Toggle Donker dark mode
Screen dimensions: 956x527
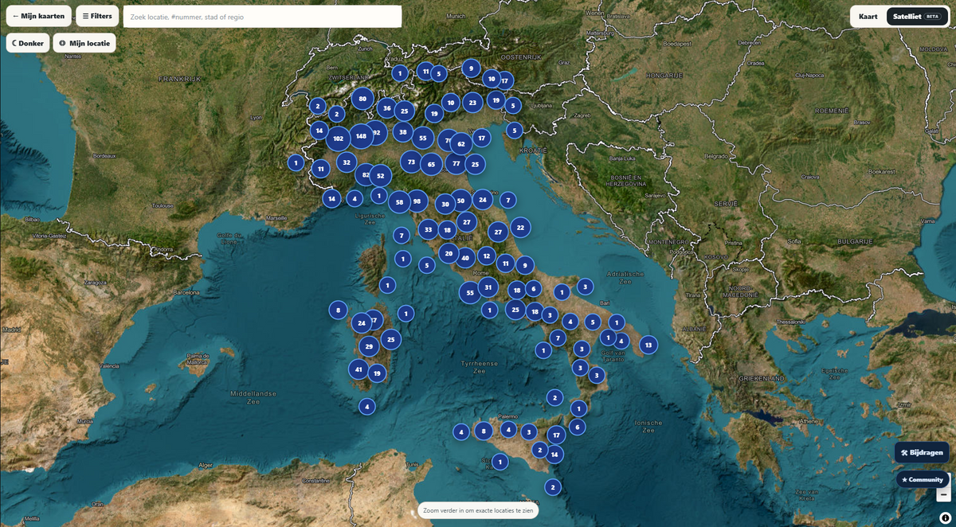pyautogui.click(x=28, y=43)
